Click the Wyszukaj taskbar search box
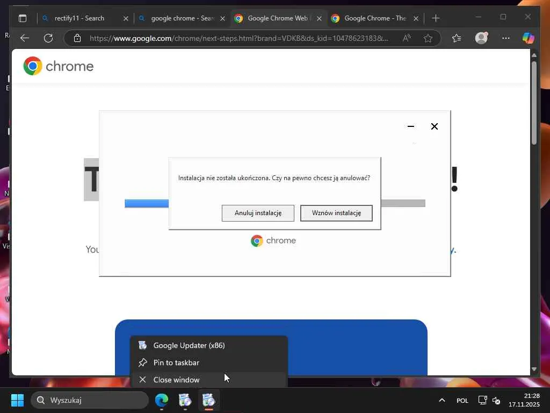 tap(90, 400)
